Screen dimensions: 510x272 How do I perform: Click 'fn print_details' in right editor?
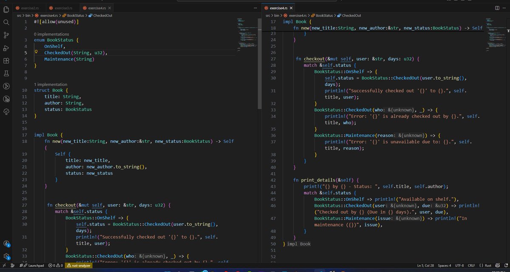click(320, 180)
